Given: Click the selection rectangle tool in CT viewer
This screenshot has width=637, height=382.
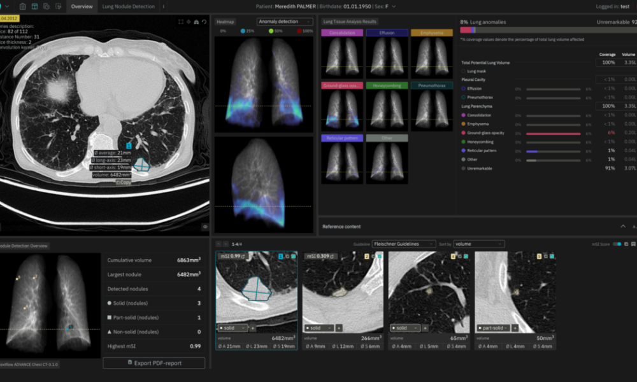Looking at the screenshot, I should (181, 22).
